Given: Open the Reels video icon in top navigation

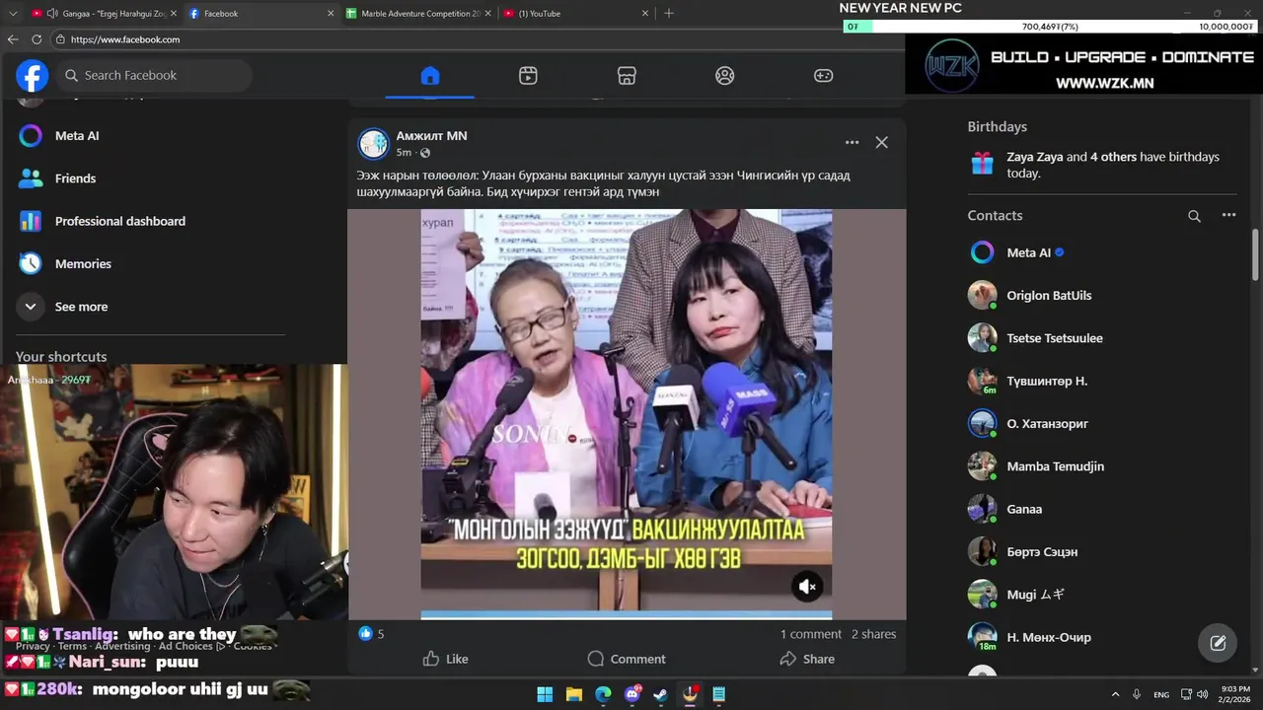Looking at the screenshot, I should click(528, 76).
